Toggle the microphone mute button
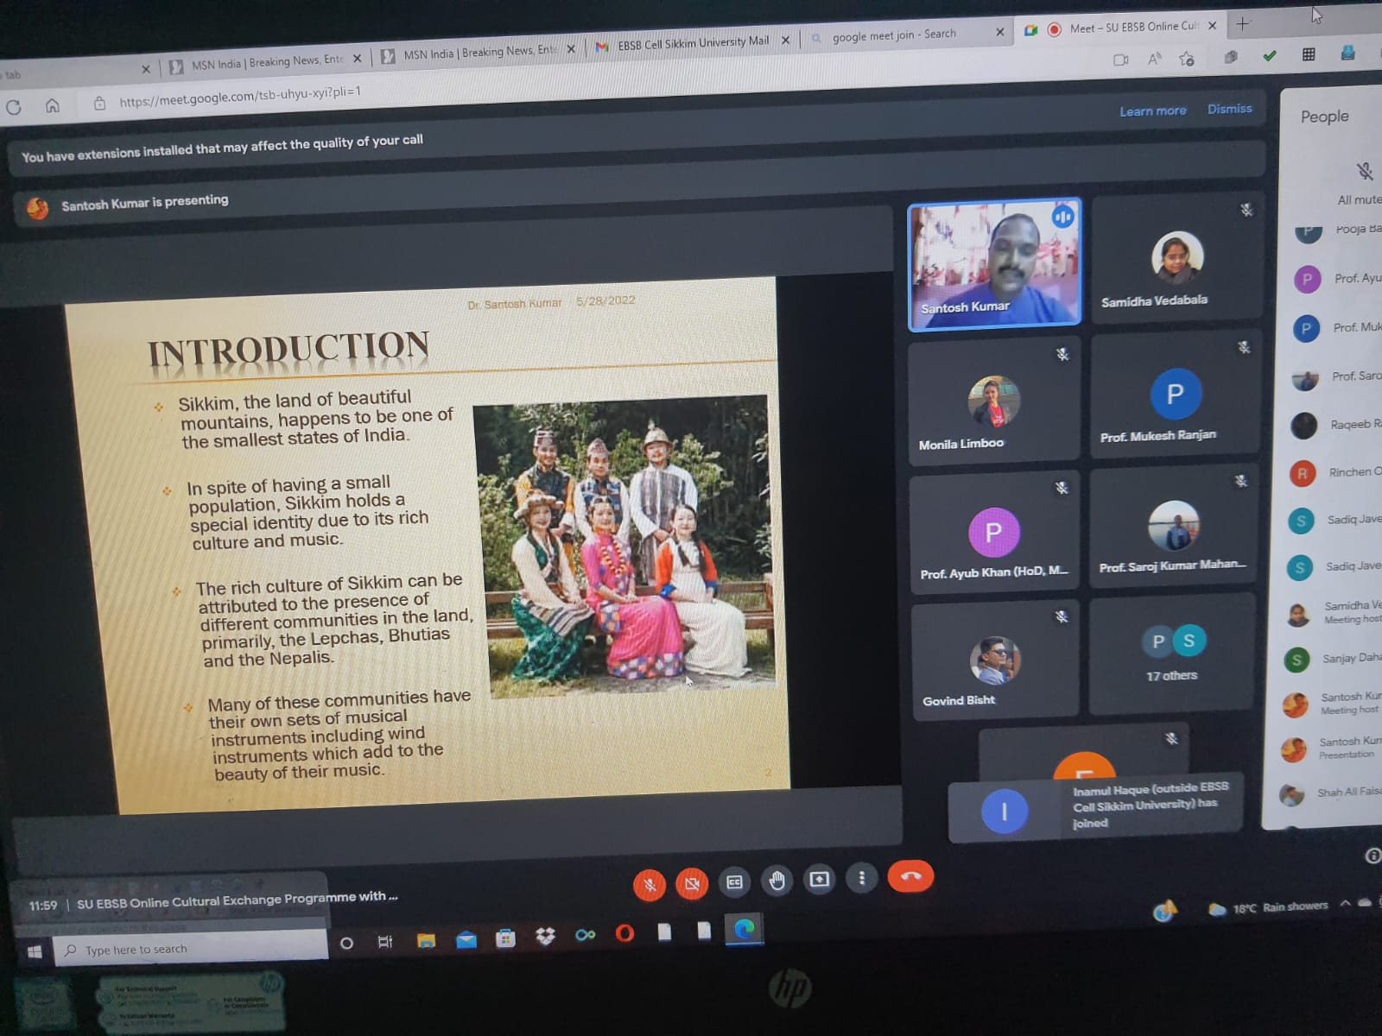The width and height of the screenshot is (1382, 1036). (650, 884)
